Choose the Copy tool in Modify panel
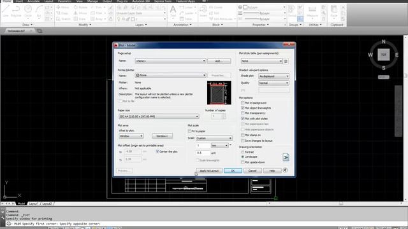 point(62,13)
